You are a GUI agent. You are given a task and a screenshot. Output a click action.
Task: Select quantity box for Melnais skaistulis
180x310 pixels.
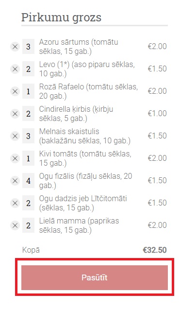[28, 136]
